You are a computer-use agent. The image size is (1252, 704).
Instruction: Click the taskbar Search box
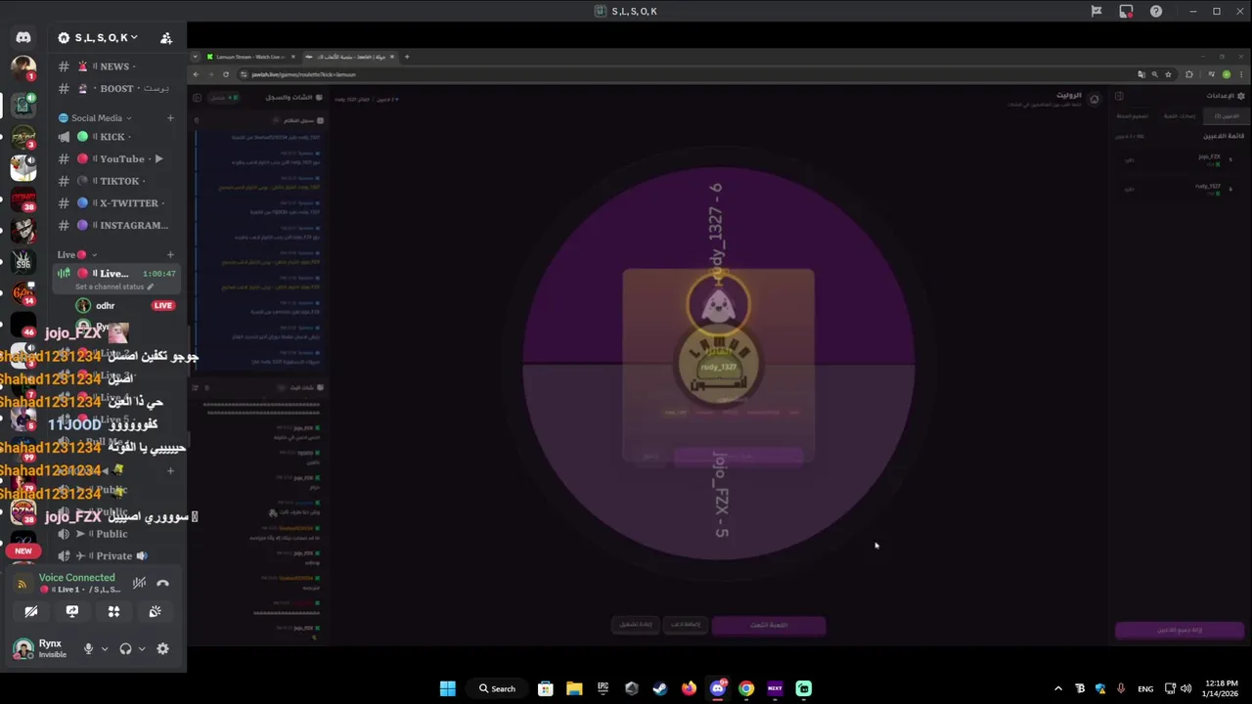coord(497,688)
